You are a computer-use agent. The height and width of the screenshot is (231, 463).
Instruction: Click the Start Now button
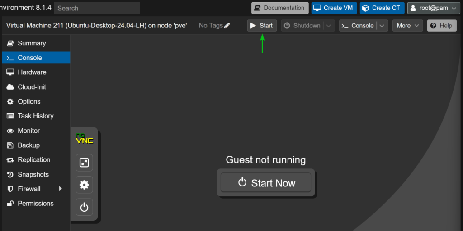[x=266, y=183]
